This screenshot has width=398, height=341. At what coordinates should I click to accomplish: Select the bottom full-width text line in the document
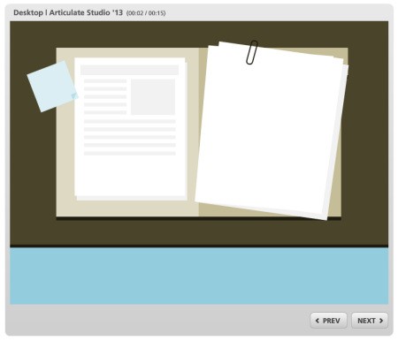point(130,153)
